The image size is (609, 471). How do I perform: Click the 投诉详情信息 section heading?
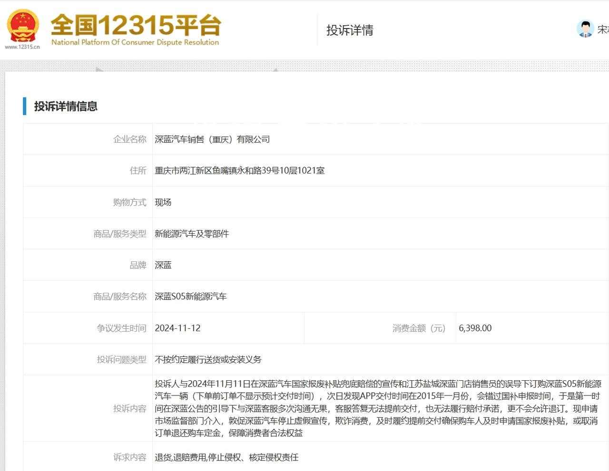pyautogui.click(x=66, y=106)
